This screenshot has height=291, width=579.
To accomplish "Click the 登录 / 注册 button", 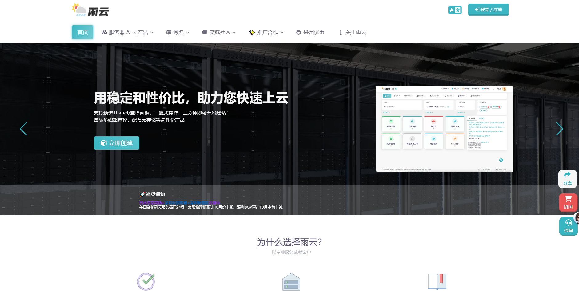I will [488, 10].
